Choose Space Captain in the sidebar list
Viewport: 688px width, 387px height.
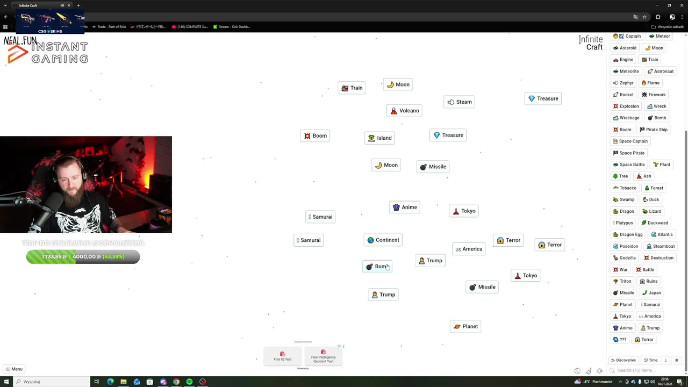[x=630, y=141]
